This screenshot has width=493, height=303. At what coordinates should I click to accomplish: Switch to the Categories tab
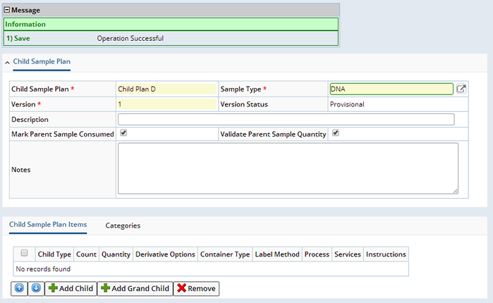[123, 225]
